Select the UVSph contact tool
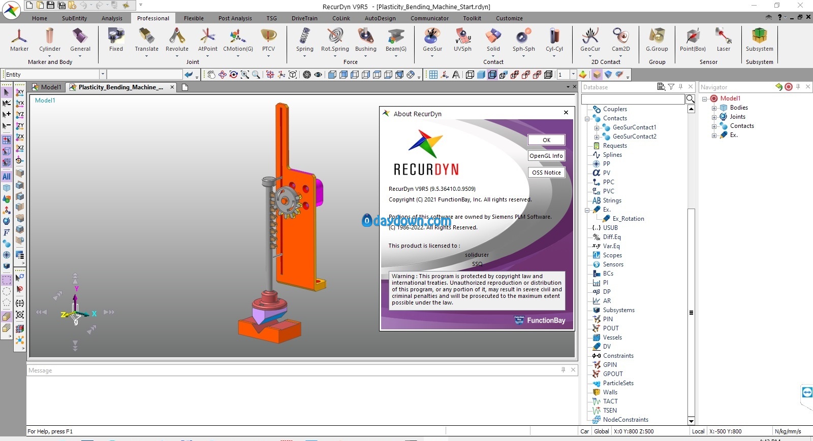This screenshot has height=441, width=813. point(462,40)
